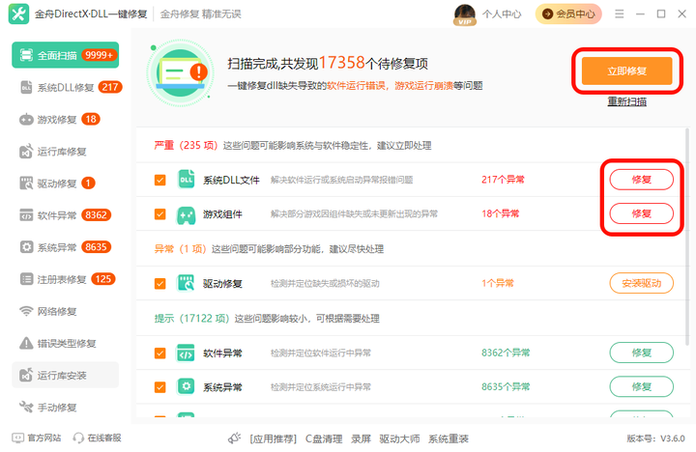Click the 驱动修复 row icon in list
This screenshot has height=452, width=696.
coord(186,283)
